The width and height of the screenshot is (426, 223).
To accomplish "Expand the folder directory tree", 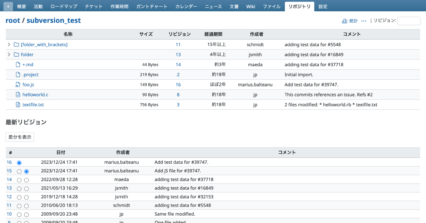I will [9, 55].
